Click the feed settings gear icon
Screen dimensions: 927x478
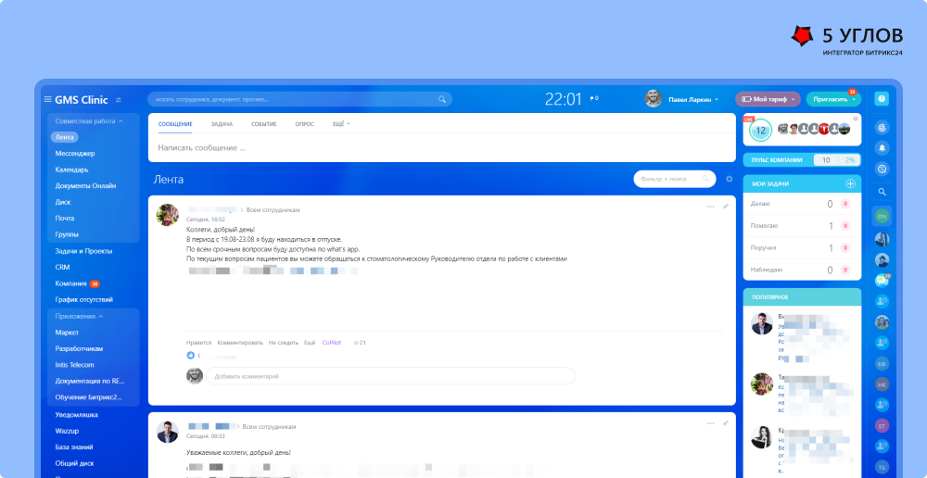click(x=729, y=179)
